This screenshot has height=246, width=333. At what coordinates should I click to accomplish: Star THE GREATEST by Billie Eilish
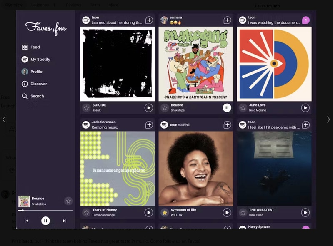click(x=243, y=213)
